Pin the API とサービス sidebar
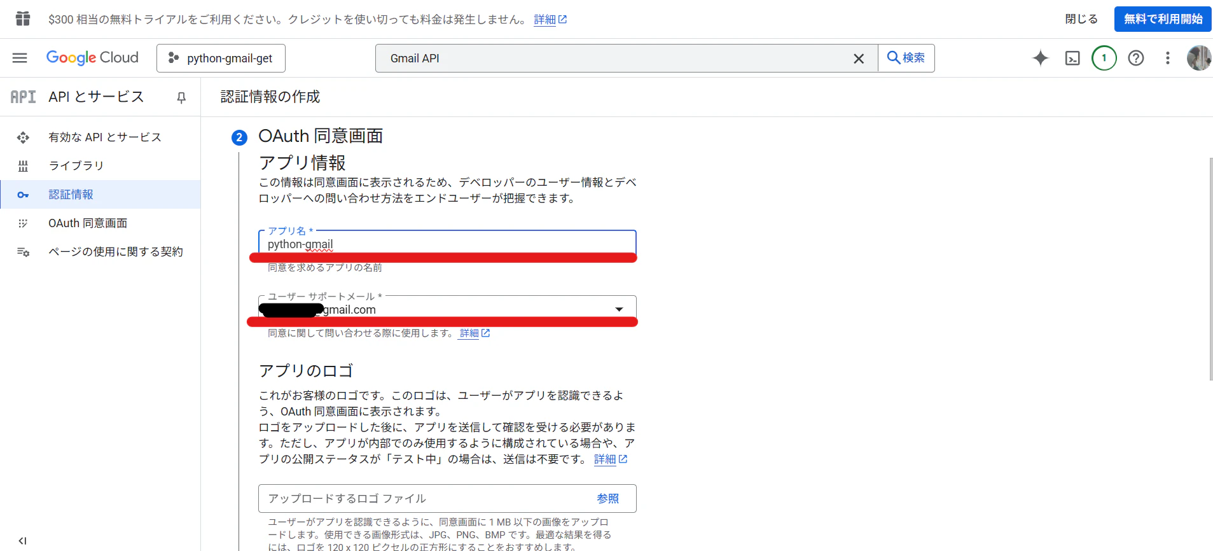 coord(181,97)
